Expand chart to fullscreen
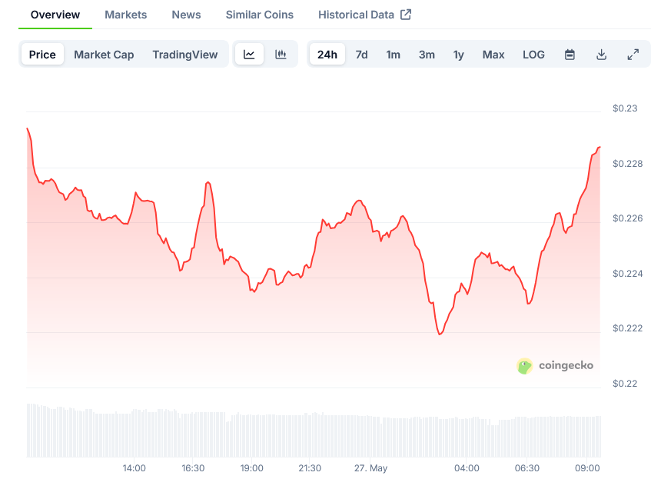 (x=633, y=55)
